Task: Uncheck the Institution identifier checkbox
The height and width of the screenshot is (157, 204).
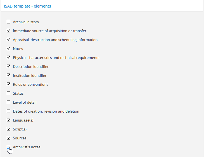Action: pyautogui.click(x=9, y=75)
